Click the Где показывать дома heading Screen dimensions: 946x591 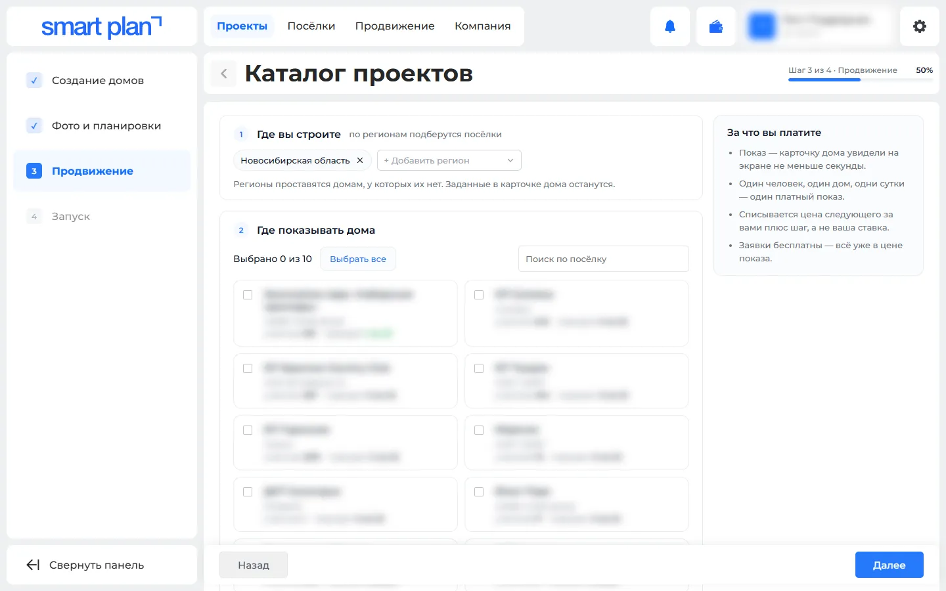[316, 230]
